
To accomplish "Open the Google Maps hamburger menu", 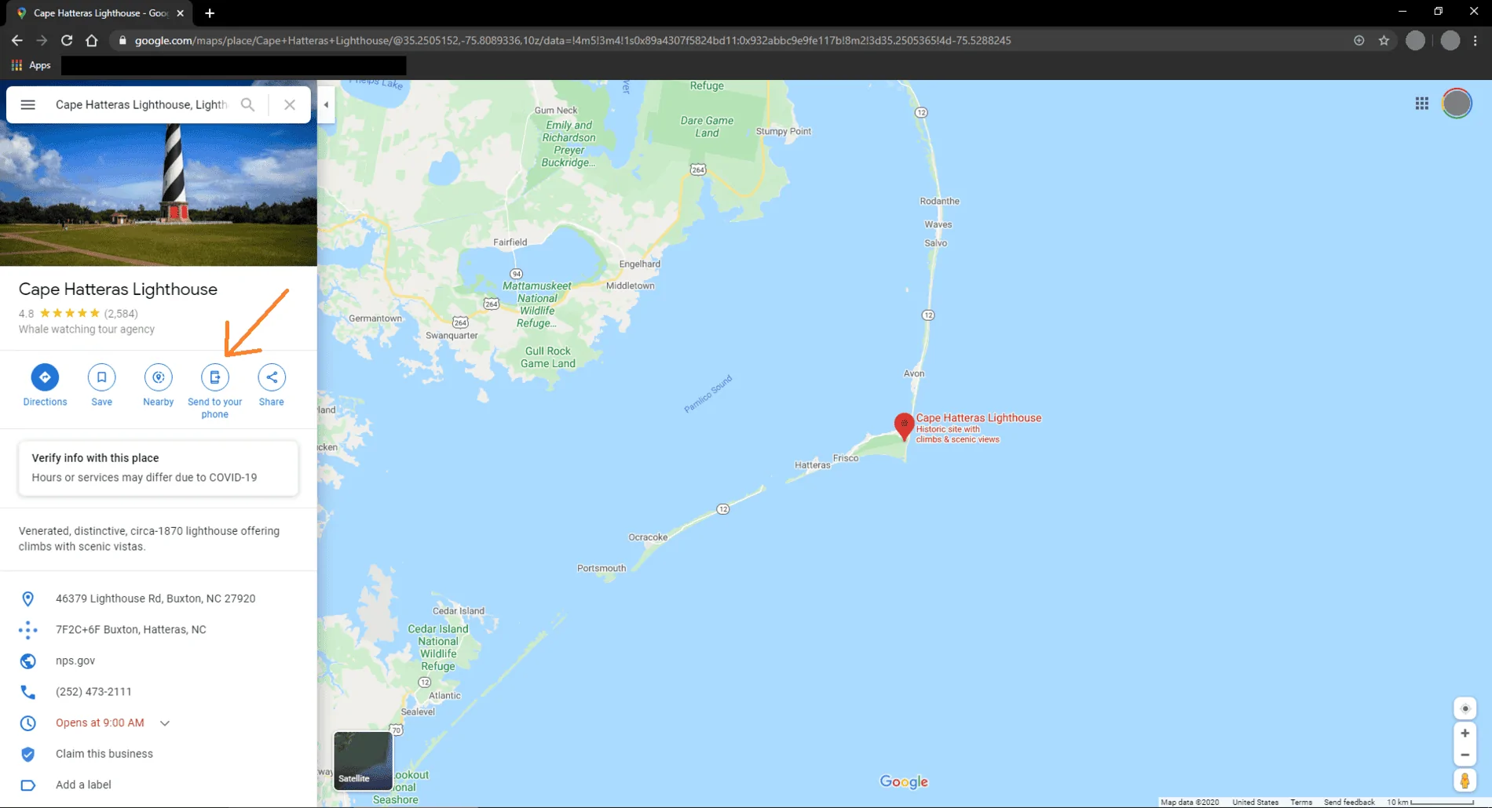I will (27, 104).
